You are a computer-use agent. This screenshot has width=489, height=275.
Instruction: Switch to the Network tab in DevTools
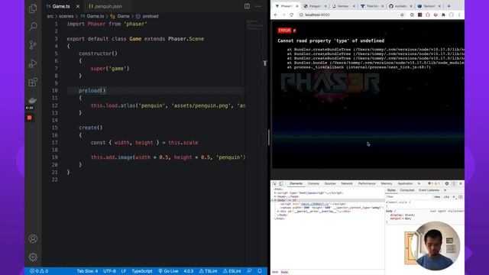[347, 183]
